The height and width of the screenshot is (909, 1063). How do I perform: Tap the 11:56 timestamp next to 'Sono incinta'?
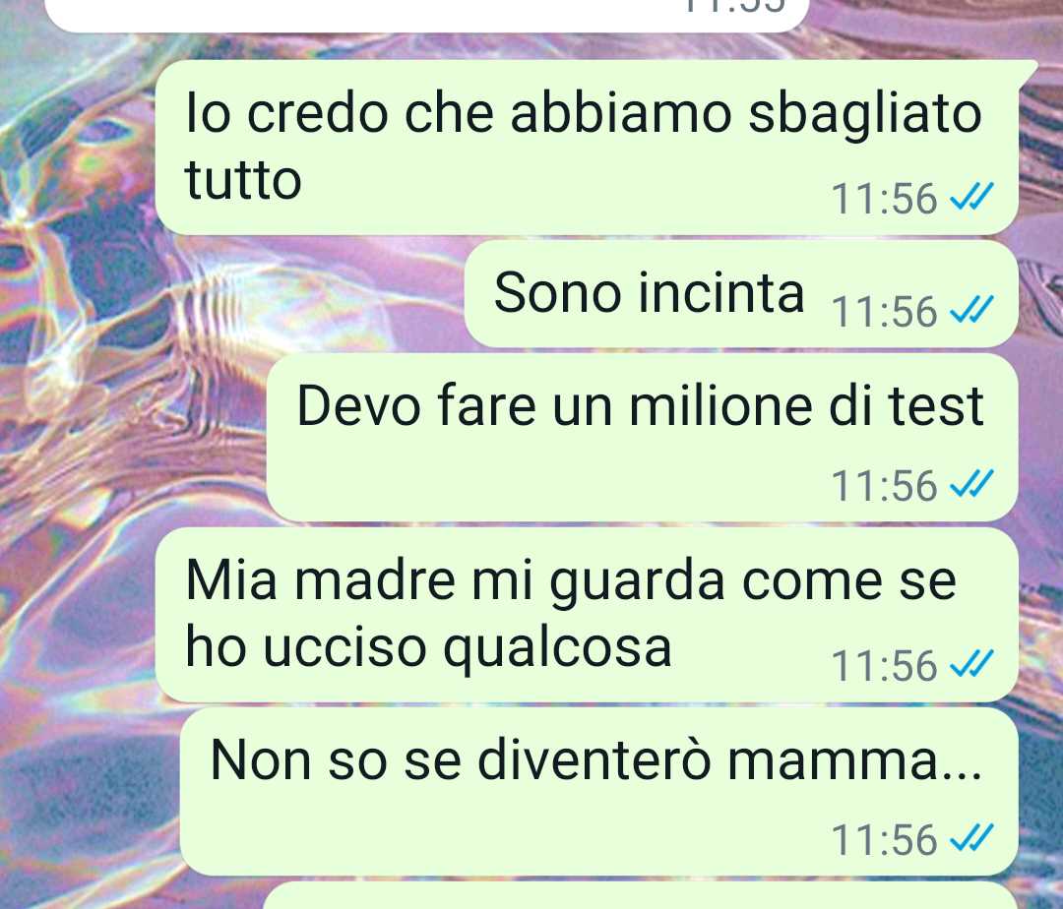click(x=884, y=312)
